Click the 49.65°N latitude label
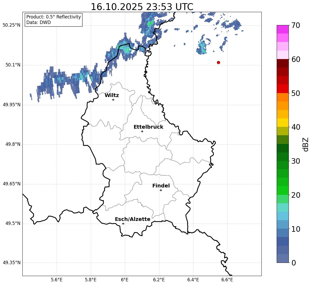 (12, 184)
